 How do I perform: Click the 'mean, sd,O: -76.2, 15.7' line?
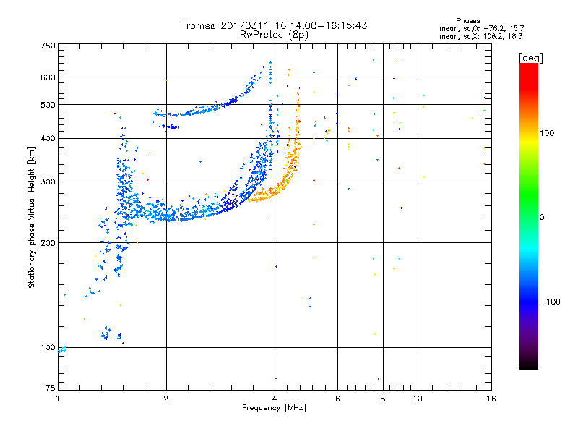(481, 28)
